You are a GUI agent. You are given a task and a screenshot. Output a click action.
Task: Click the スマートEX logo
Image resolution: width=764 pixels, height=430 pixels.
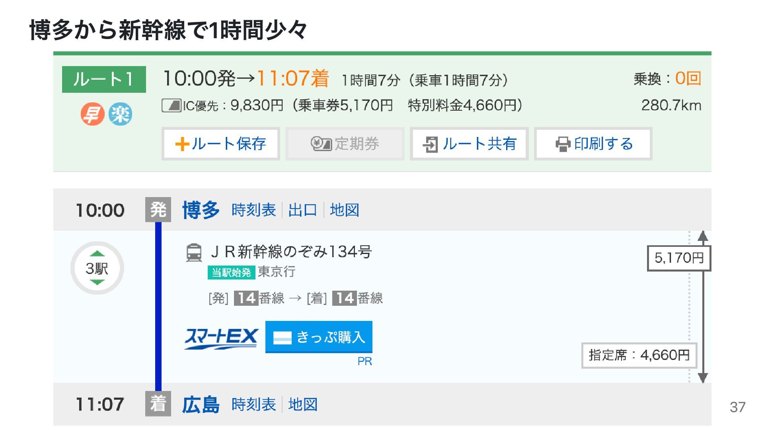point(221,338)
